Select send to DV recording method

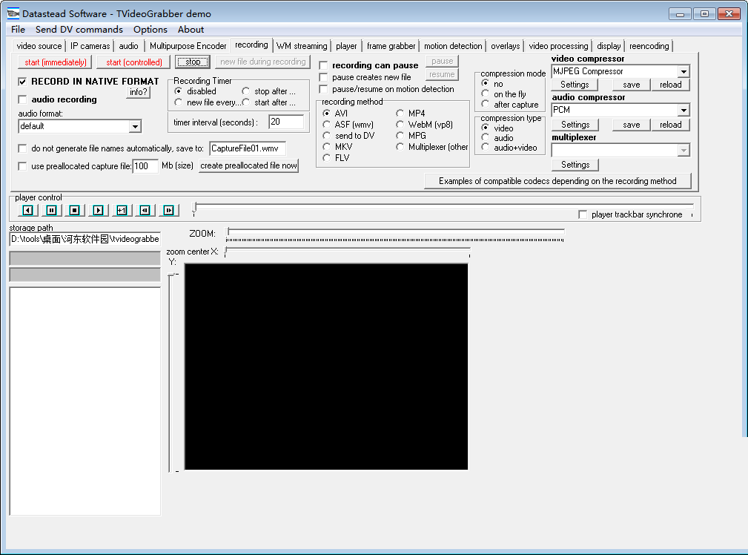click(x=326, y=136)
